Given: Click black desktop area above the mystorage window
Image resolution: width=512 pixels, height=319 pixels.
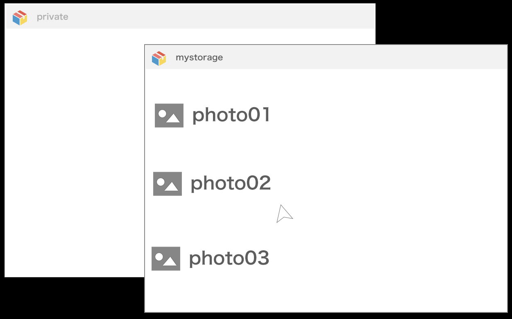Looking at the screenshot, I should [442, 22].
